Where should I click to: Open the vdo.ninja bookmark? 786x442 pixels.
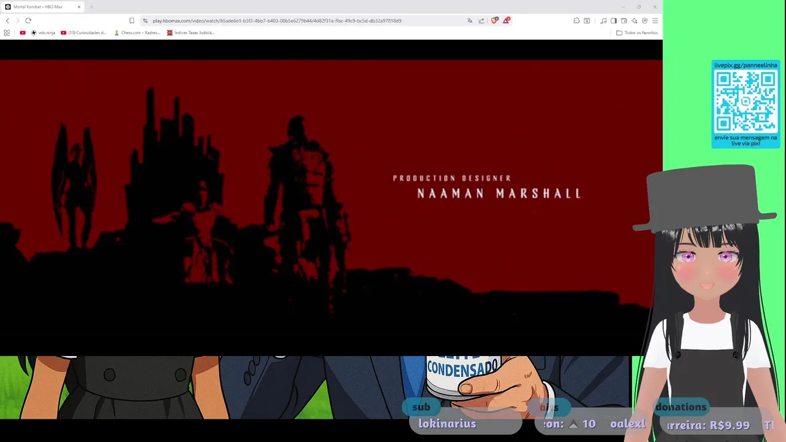[x=43, y=33]
